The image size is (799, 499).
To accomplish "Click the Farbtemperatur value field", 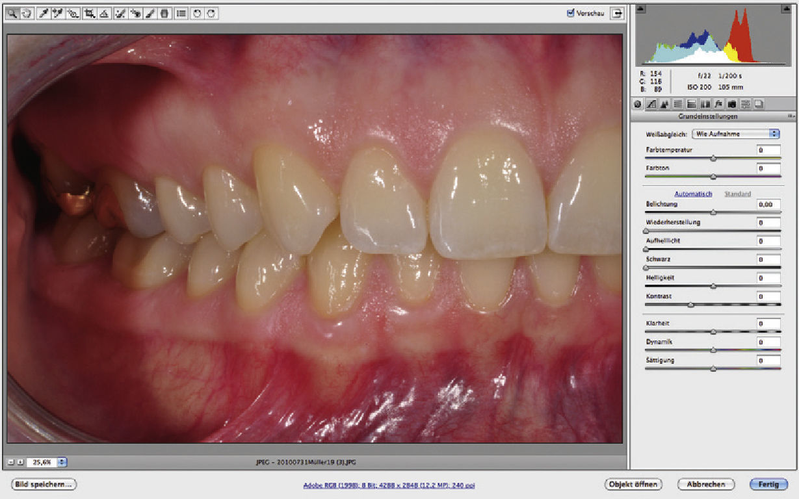I will point(768,150).
